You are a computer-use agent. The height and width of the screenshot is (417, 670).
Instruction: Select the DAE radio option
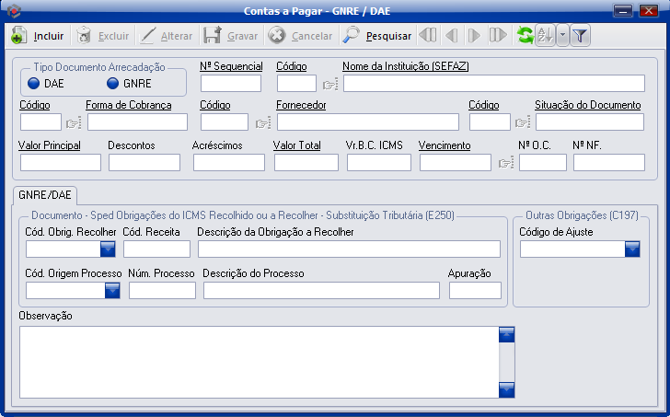pyautogui.click(x=34, y=84)
